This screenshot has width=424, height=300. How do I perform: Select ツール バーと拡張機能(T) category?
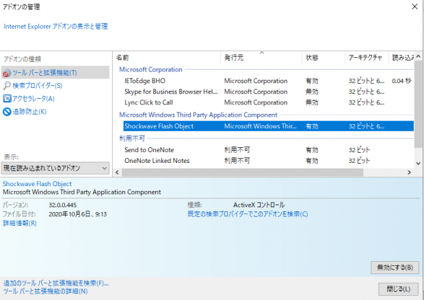55,73
